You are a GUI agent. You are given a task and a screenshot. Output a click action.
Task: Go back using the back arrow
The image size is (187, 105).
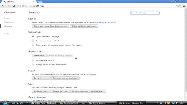3,6
